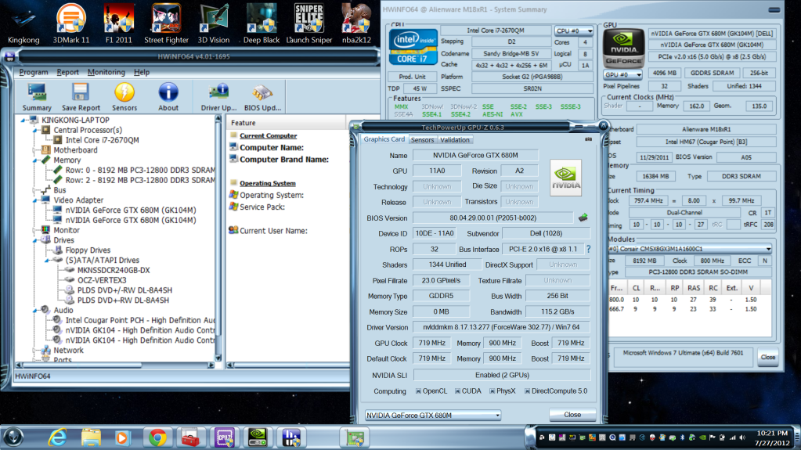Open the Corsair memory module dropdown

pos(689,249)
